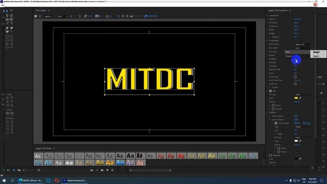Enable Outer Stroke Sheen checkbox
This screenshot has width=327, height=184.
click(278, 148)
